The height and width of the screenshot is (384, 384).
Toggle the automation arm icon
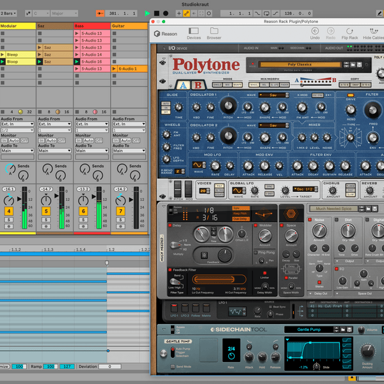[x=187, y=13]
